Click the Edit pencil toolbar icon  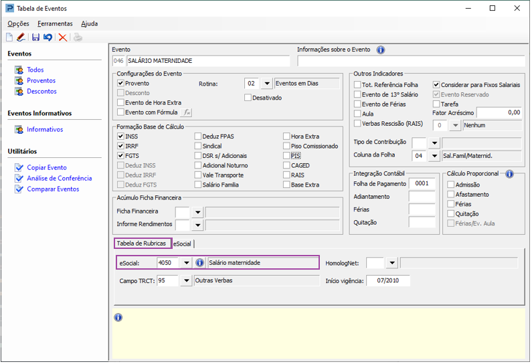pyautogui.click(x=21, y=37)
